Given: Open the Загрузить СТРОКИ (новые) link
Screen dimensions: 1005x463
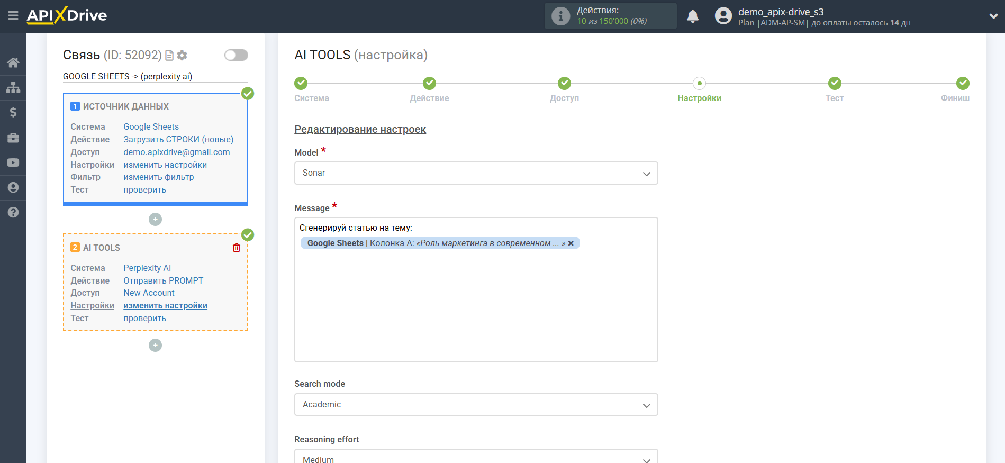Looking at the screenshot, I should click(178, 139).
